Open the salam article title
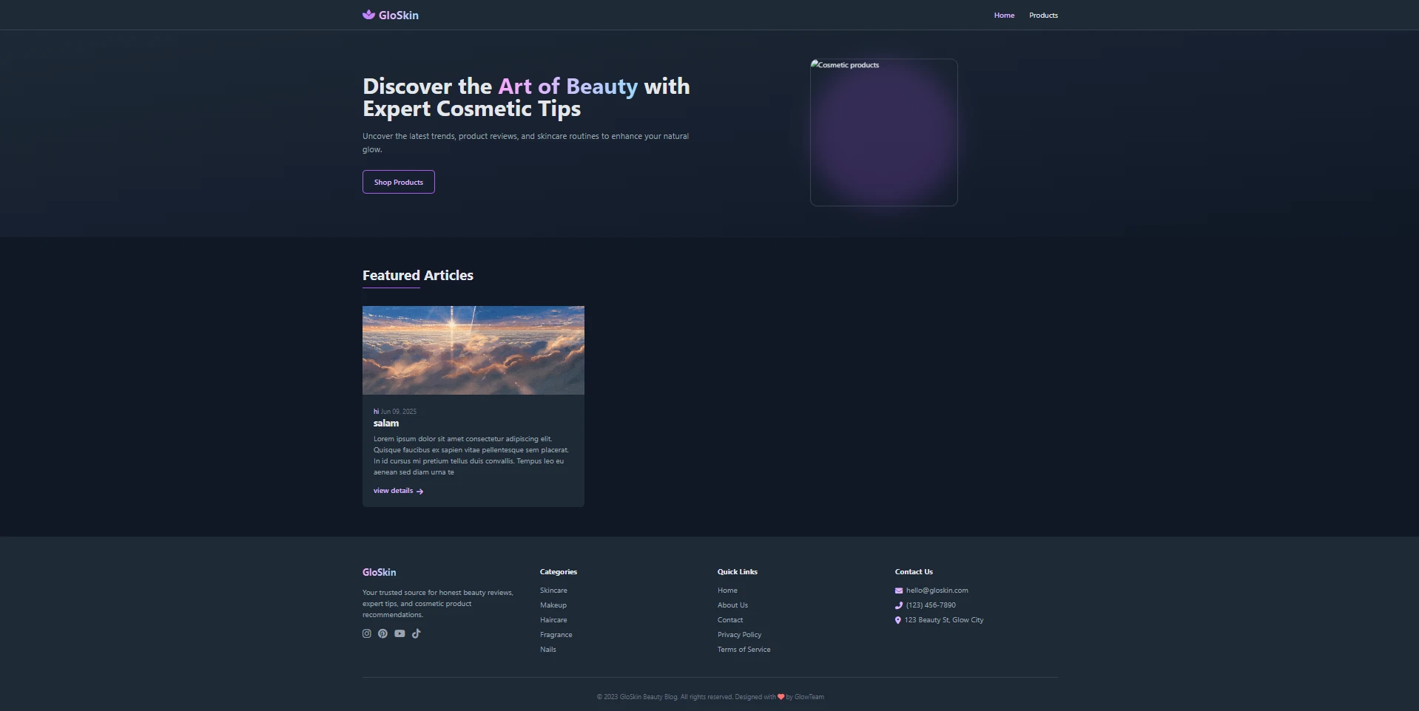 [x=386, y=423]
